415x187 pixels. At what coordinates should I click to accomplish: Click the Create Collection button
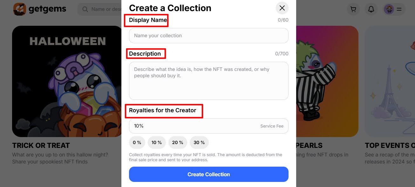pyautogui.click(x=208, y=174)
